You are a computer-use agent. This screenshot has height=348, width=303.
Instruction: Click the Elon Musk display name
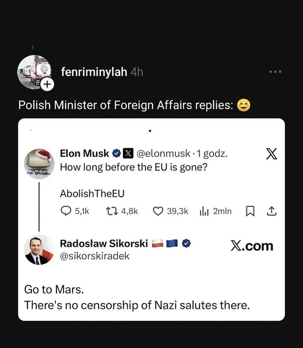[x=84, y=153]
